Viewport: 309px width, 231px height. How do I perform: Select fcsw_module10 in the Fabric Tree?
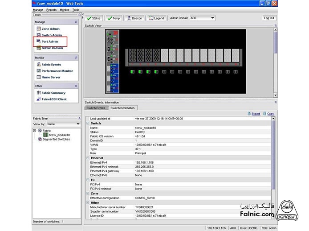coord(59,135)
